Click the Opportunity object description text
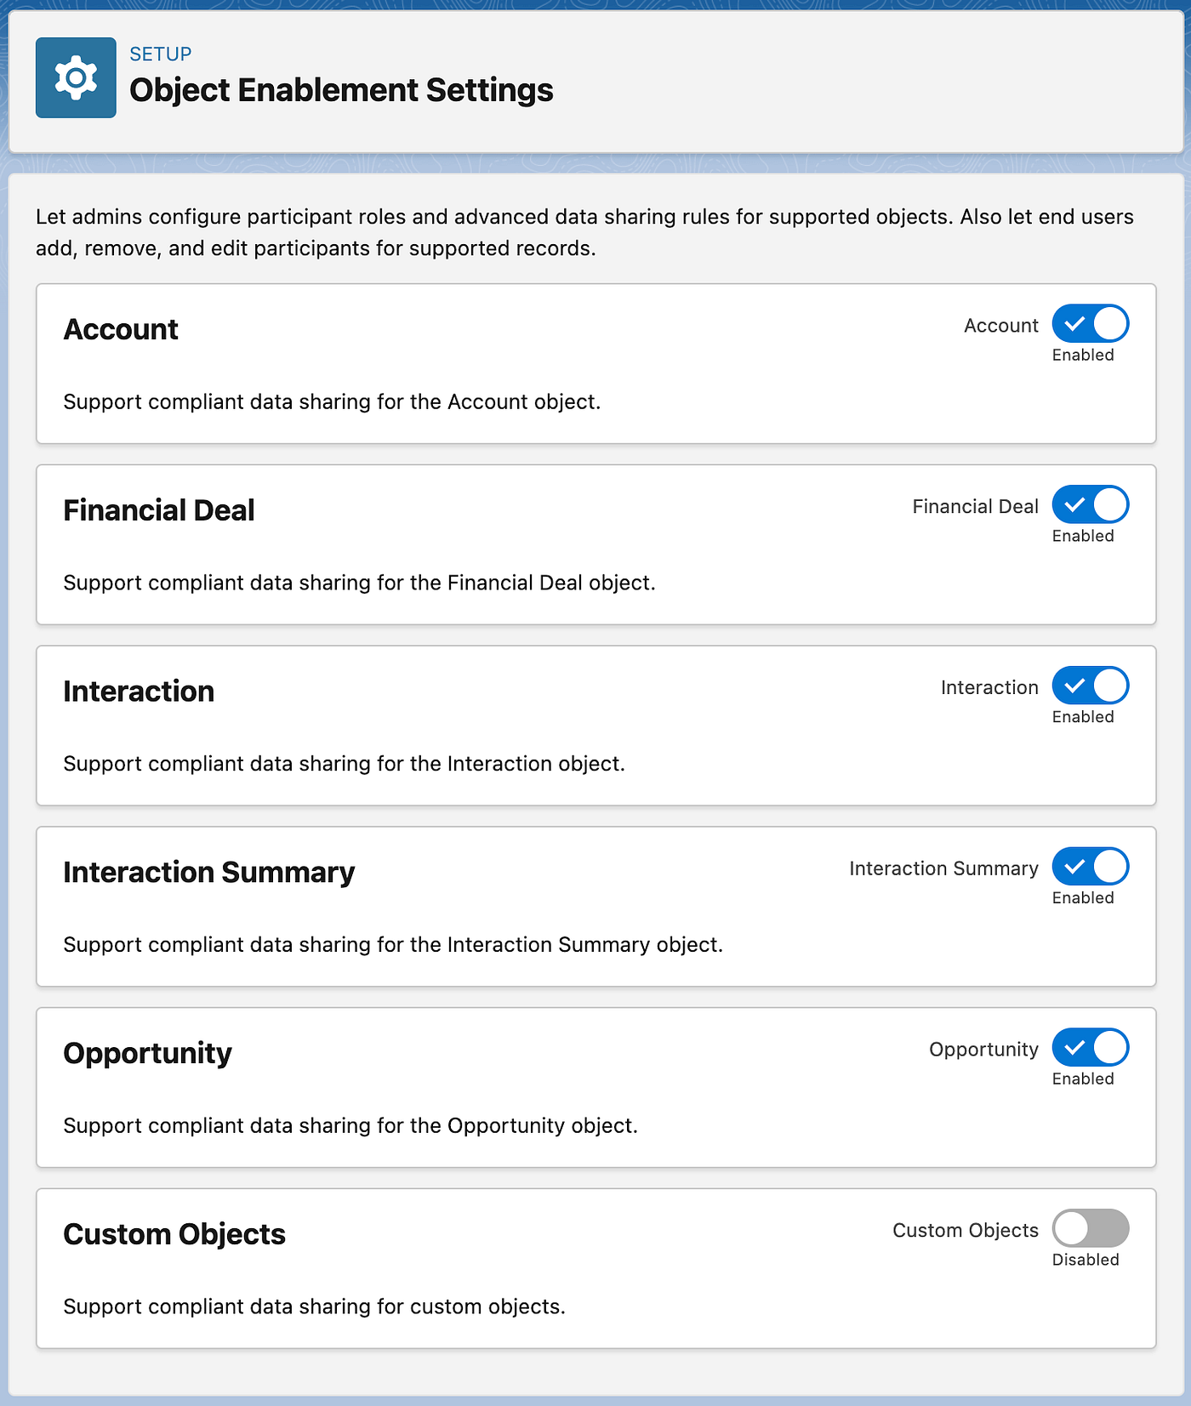Image resolution: width=1191 pixels, height=1406 pixels. [350, 1126]
